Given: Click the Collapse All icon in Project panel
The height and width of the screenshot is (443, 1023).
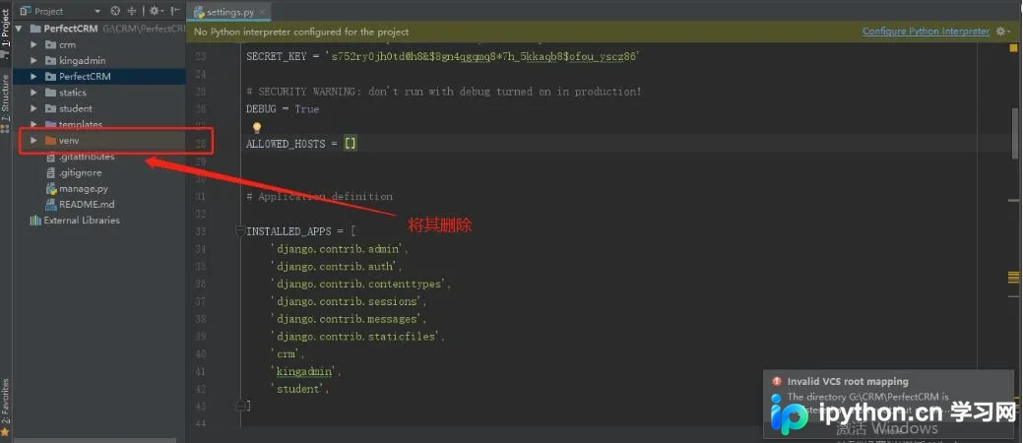Looking at the screenshot, I should tap(133, 11).
